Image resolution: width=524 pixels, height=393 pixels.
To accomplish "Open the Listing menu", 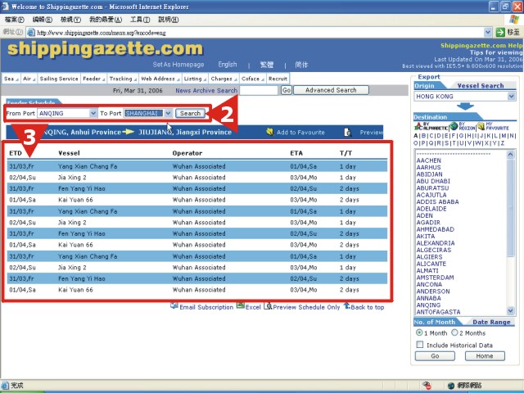I will [195, 79].
